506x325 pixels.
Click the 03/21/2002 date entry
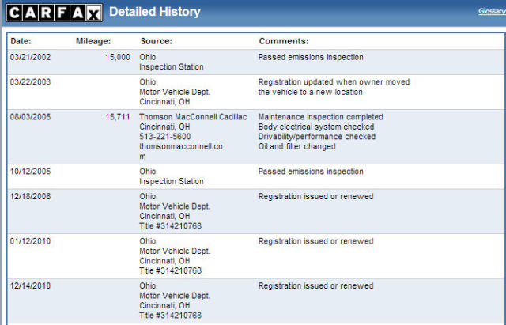(x=30, y=57)
